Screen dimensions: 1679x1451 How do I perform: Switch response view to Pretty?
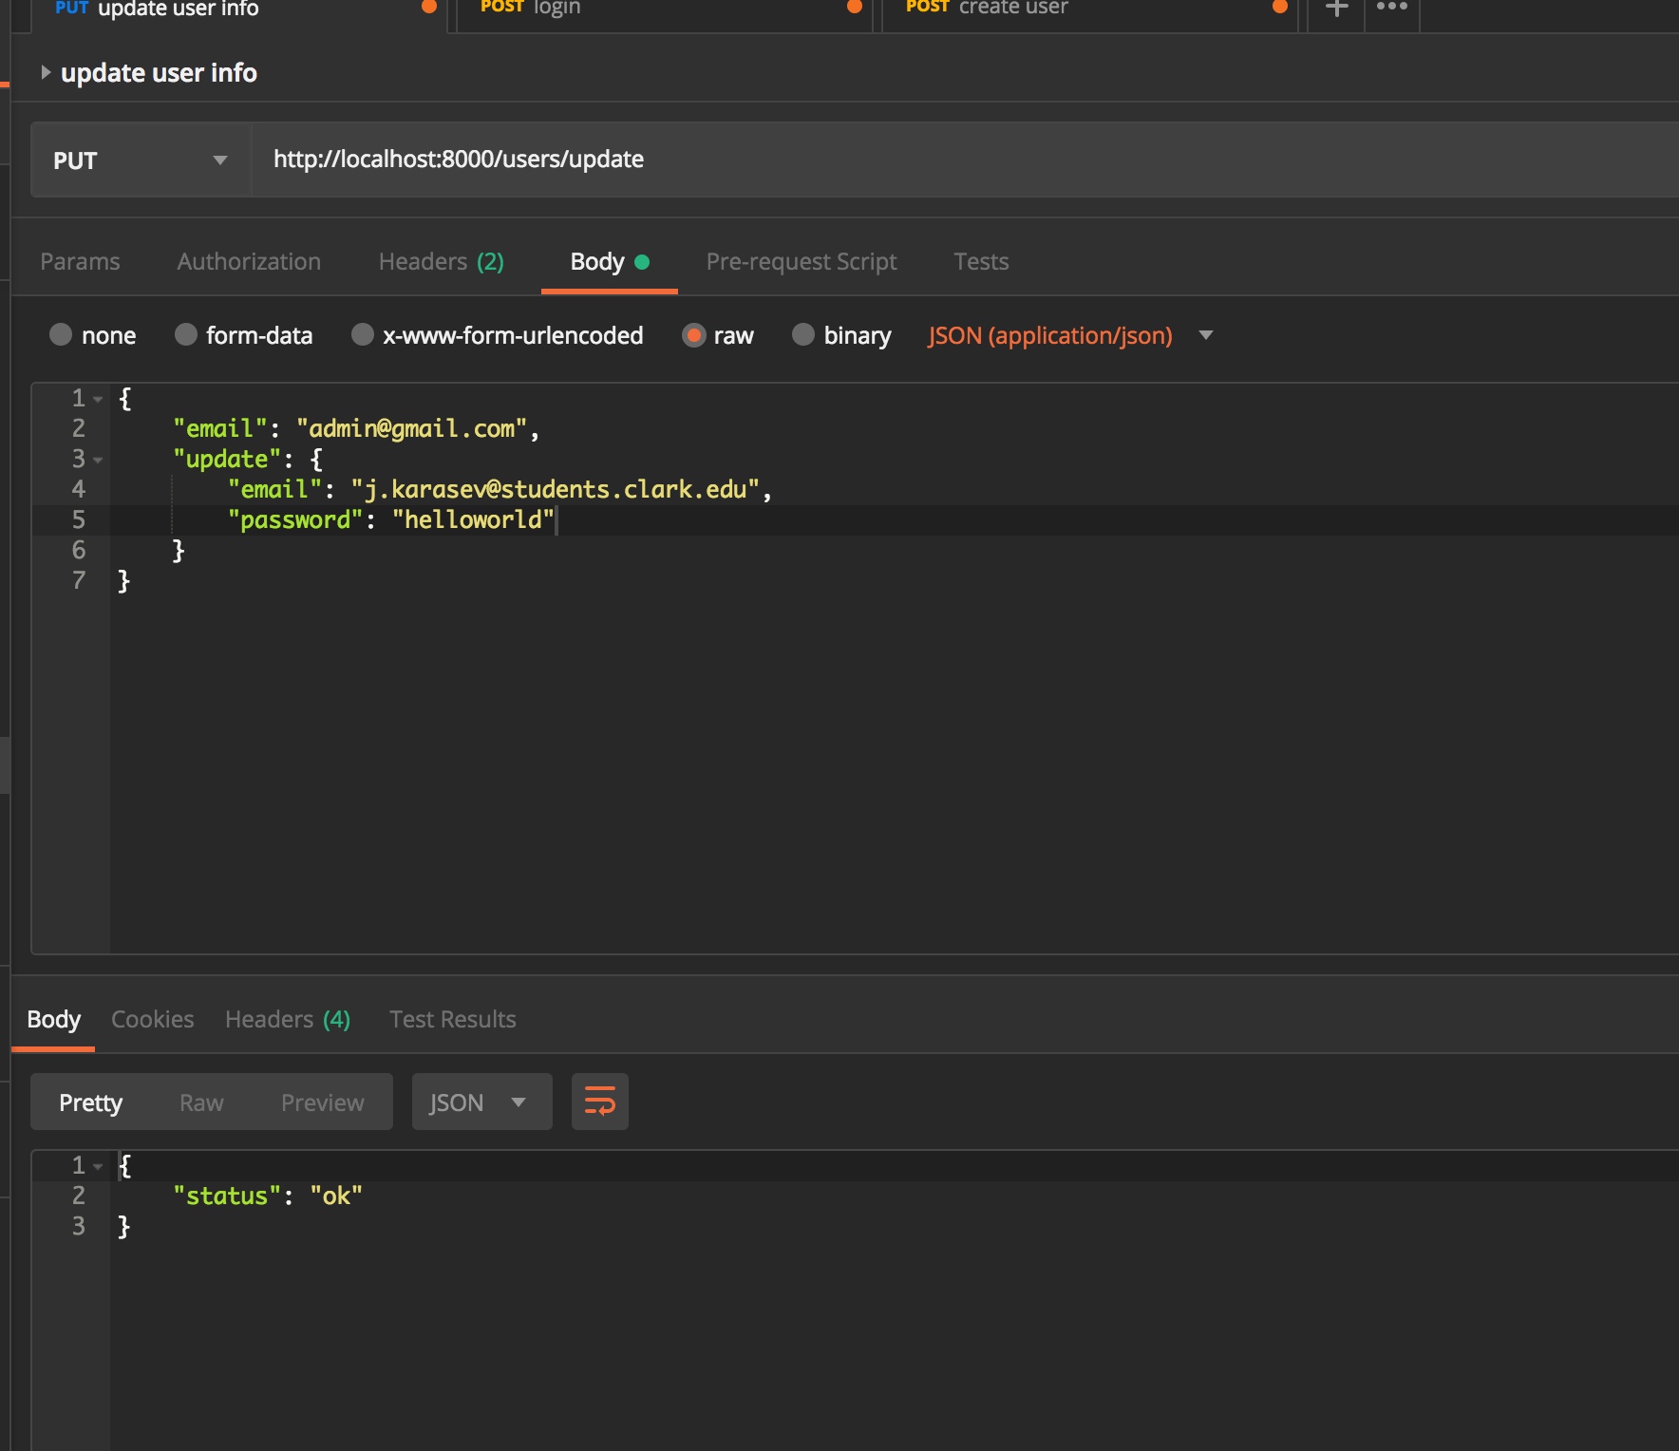tap(91, 1102)
